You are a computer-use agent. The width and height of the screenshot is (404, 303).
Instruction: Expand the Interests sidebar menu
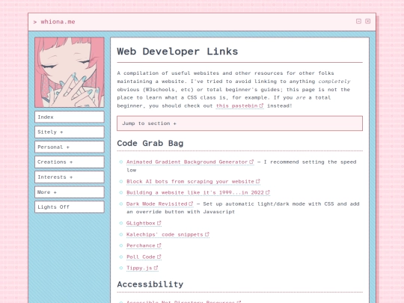coord(70,177)
